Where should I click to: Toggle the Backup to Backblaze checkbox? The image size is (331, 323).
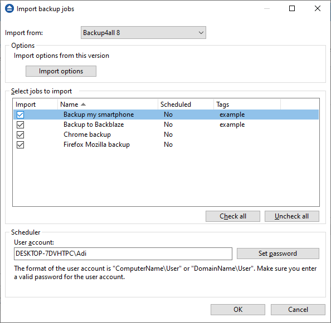click(x=20, y=125)
